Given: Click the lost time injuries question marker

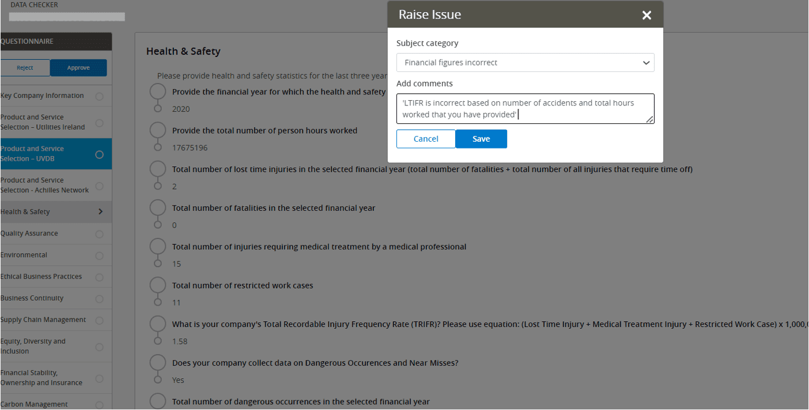Looking at the screenshot, I should 158,169.
